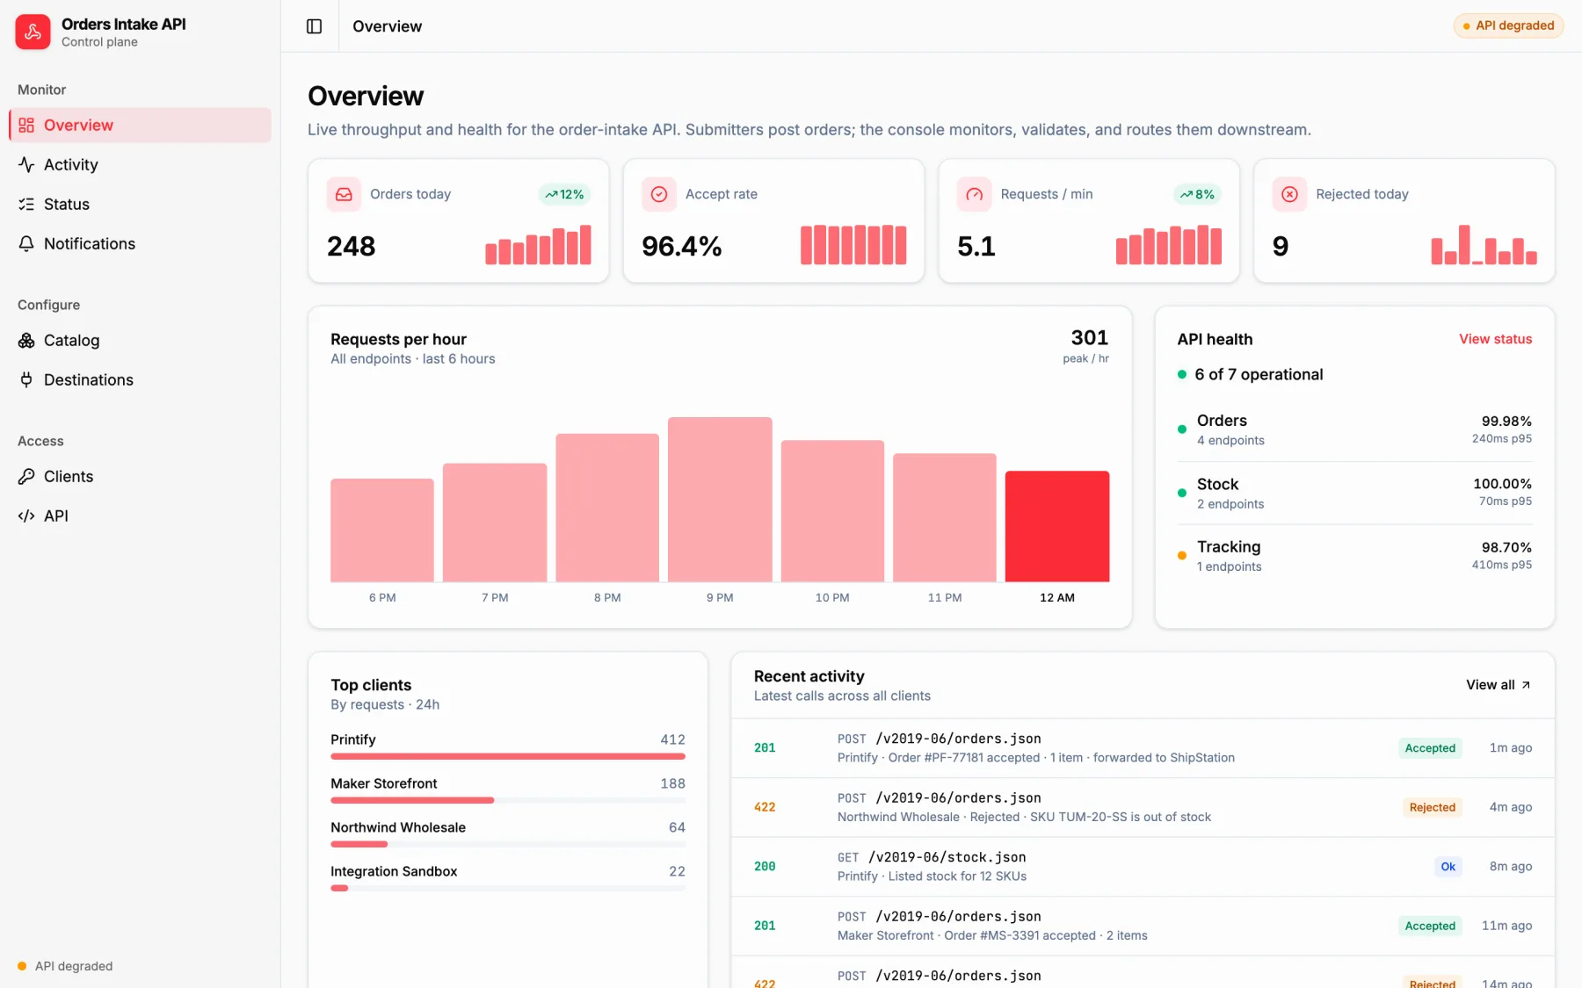Screen dimensions: 1582x988
Task: Click '6 of 7 operational' status text
Action: (1259, 374)
